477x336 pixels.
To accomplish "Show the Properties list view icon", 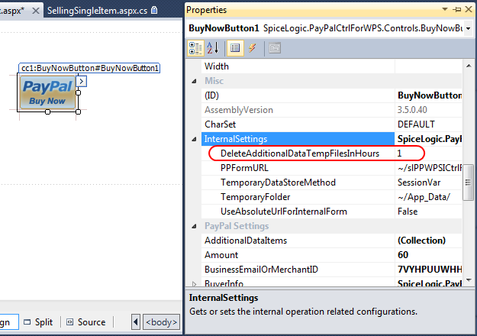I will coord(235,47).
